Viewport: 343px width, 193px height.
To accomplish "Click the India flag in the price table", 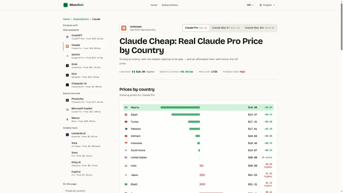I will [x=126, y=166].
